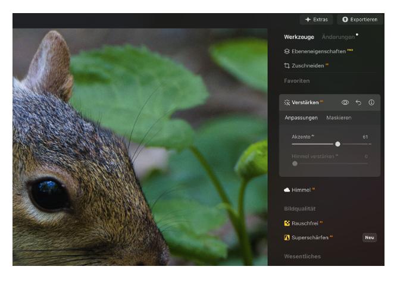Image resolution: width=397 pixels, height=282 pixels.
Task: Click the Neu badge next to Superschärfen
Action: [370, 237]
